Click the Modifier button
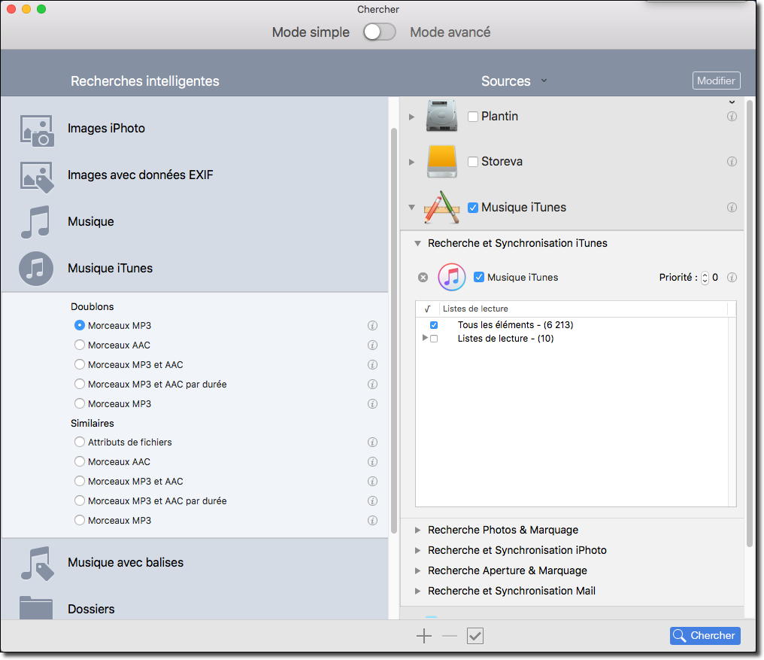The height and width of the screenshot is (660, 764). 716,81
